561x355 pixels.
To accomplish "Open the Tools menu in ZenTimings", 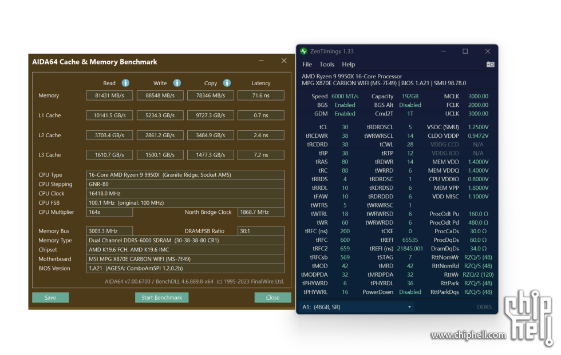I will pos(327,64).
